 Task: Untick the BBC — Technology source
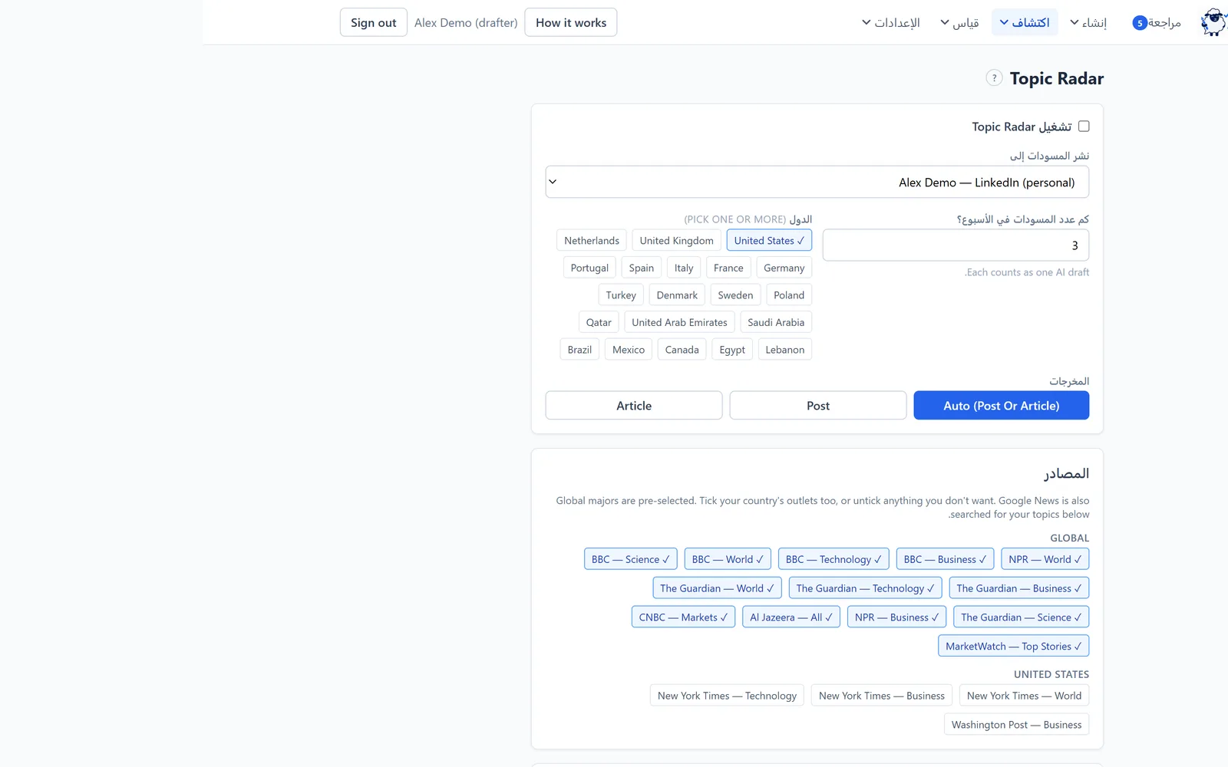click(834, 559)
